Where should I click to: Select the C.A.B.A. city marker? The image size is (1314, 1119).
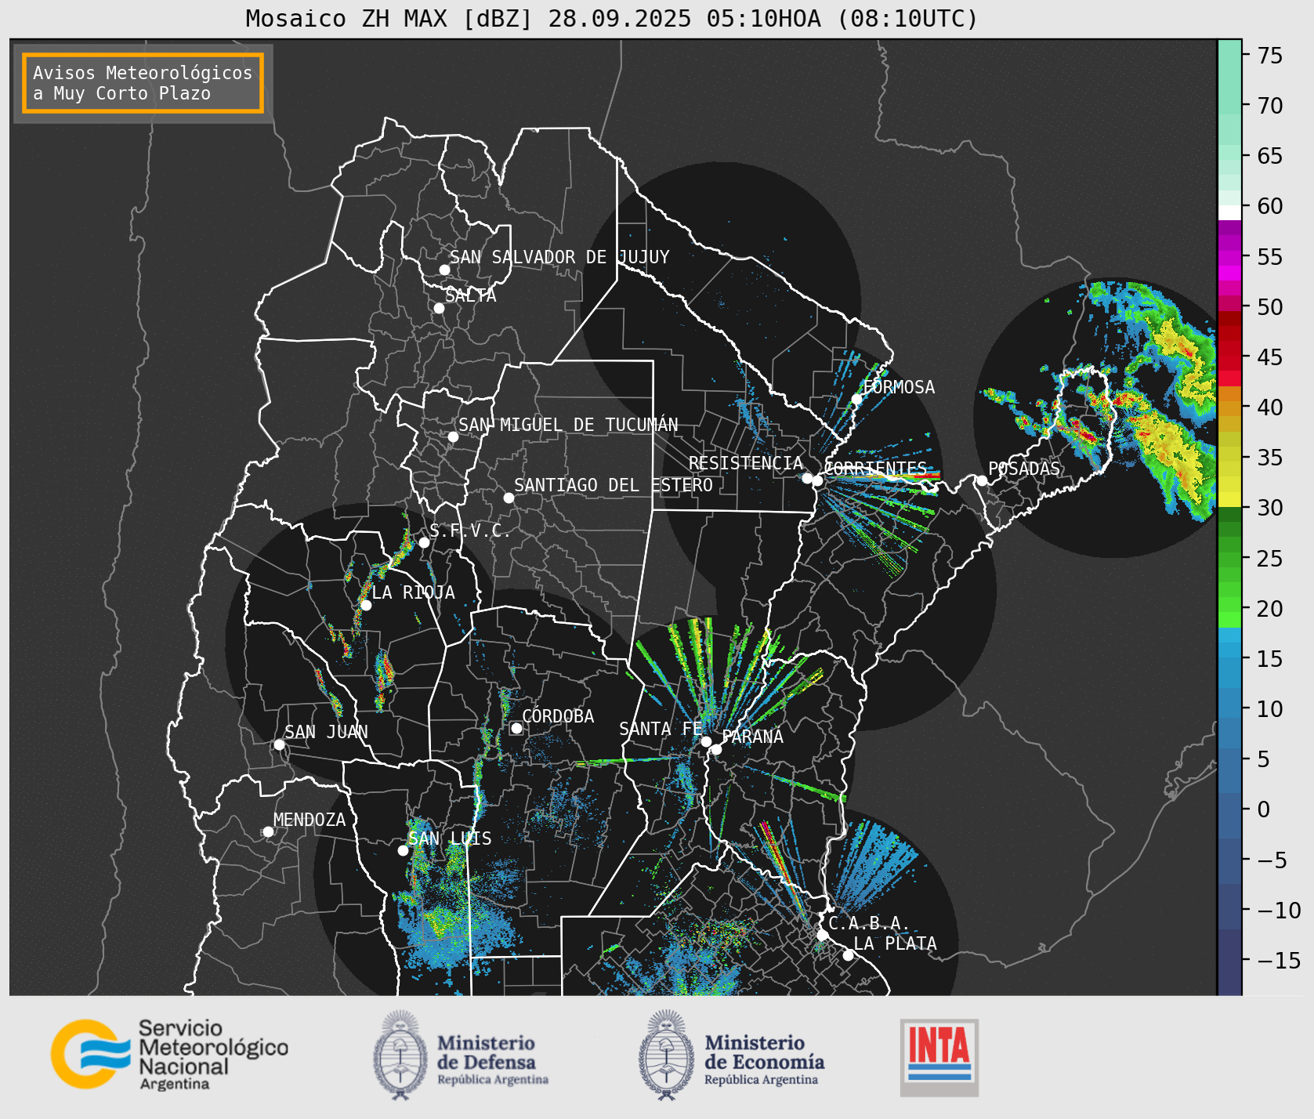(822, 935)
